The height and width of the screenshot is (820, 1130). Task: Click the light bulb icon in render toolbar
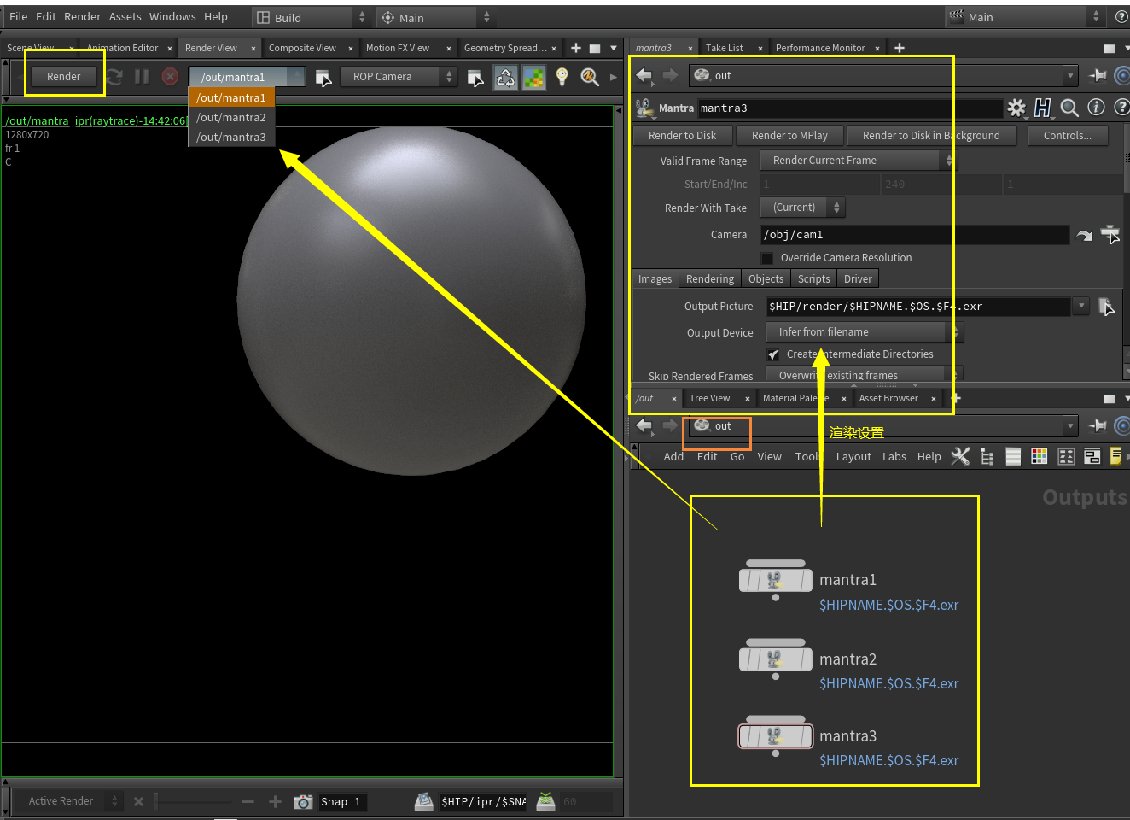pos(562,77)
